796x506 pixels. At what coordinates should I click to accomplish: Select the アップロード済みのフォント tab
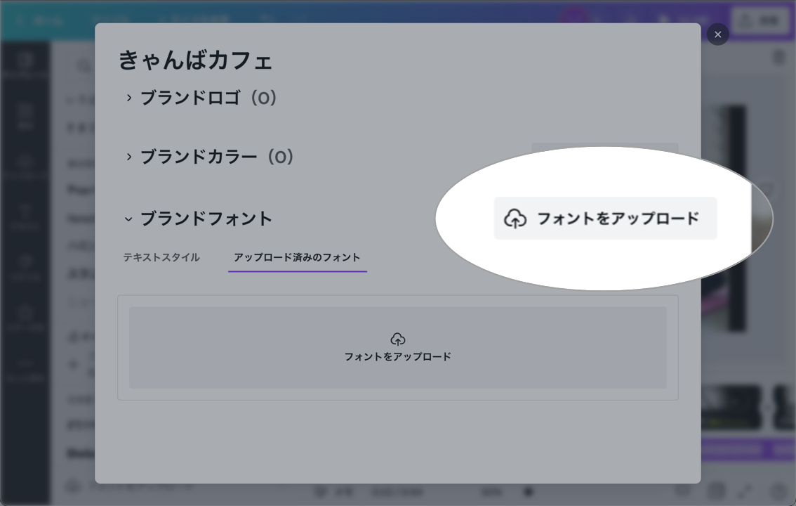(x=297, y=258)
